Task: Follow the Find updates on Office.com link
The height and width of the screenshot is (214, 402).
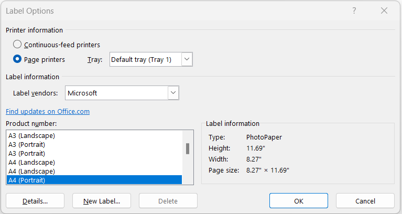Action: click(x=48, y=111)
